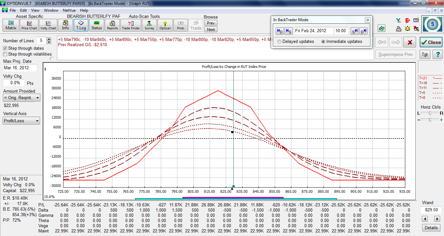The image size is (444, 236).
Task: Click 'Prev Realized G/L -$2,610' text
Action: coord(82,45)
